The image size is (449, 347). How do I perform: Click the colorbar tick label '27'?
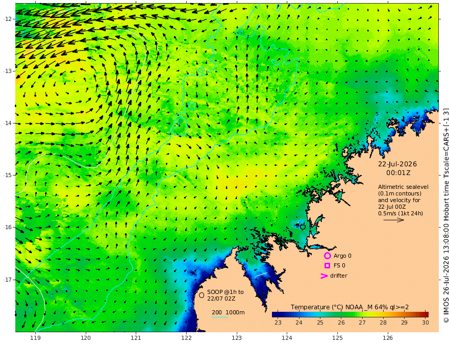[362, 323]
